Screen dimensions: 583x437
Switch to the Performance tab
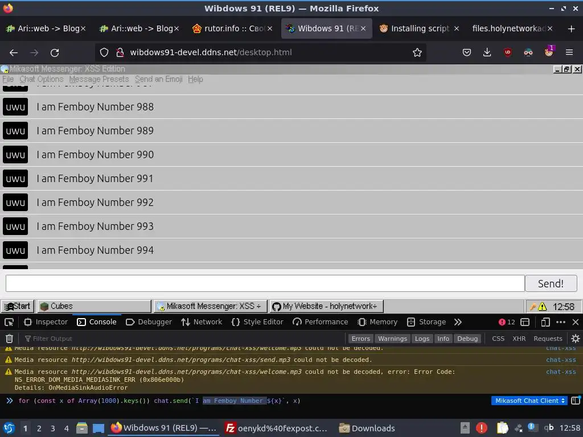[x=320, y=322]
